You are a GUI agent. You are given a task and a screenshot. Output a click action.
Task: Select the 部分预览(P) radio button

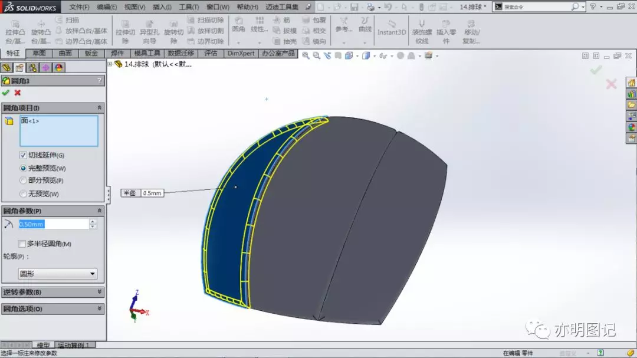[x=23, y=180]
